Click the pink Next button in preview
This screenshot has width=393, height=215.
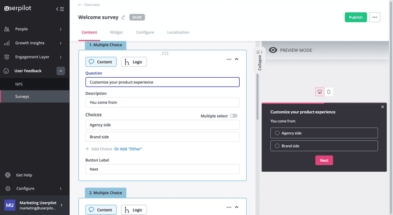point(324,160)
